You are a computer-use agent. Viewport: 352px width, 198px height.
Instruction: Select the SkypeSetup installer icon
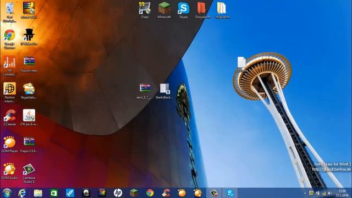(x=29, y=91)
